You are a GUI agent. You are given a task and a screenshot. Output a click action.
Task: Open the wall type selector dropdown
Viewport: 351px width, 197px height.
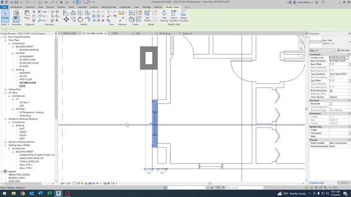350,42
